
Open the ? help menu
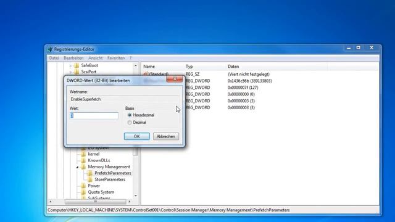(x=130, y=58)
